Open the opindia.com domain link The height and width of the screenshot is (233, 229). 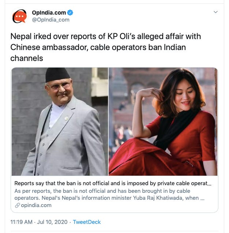pyautogui.click(x=36, y=205)
